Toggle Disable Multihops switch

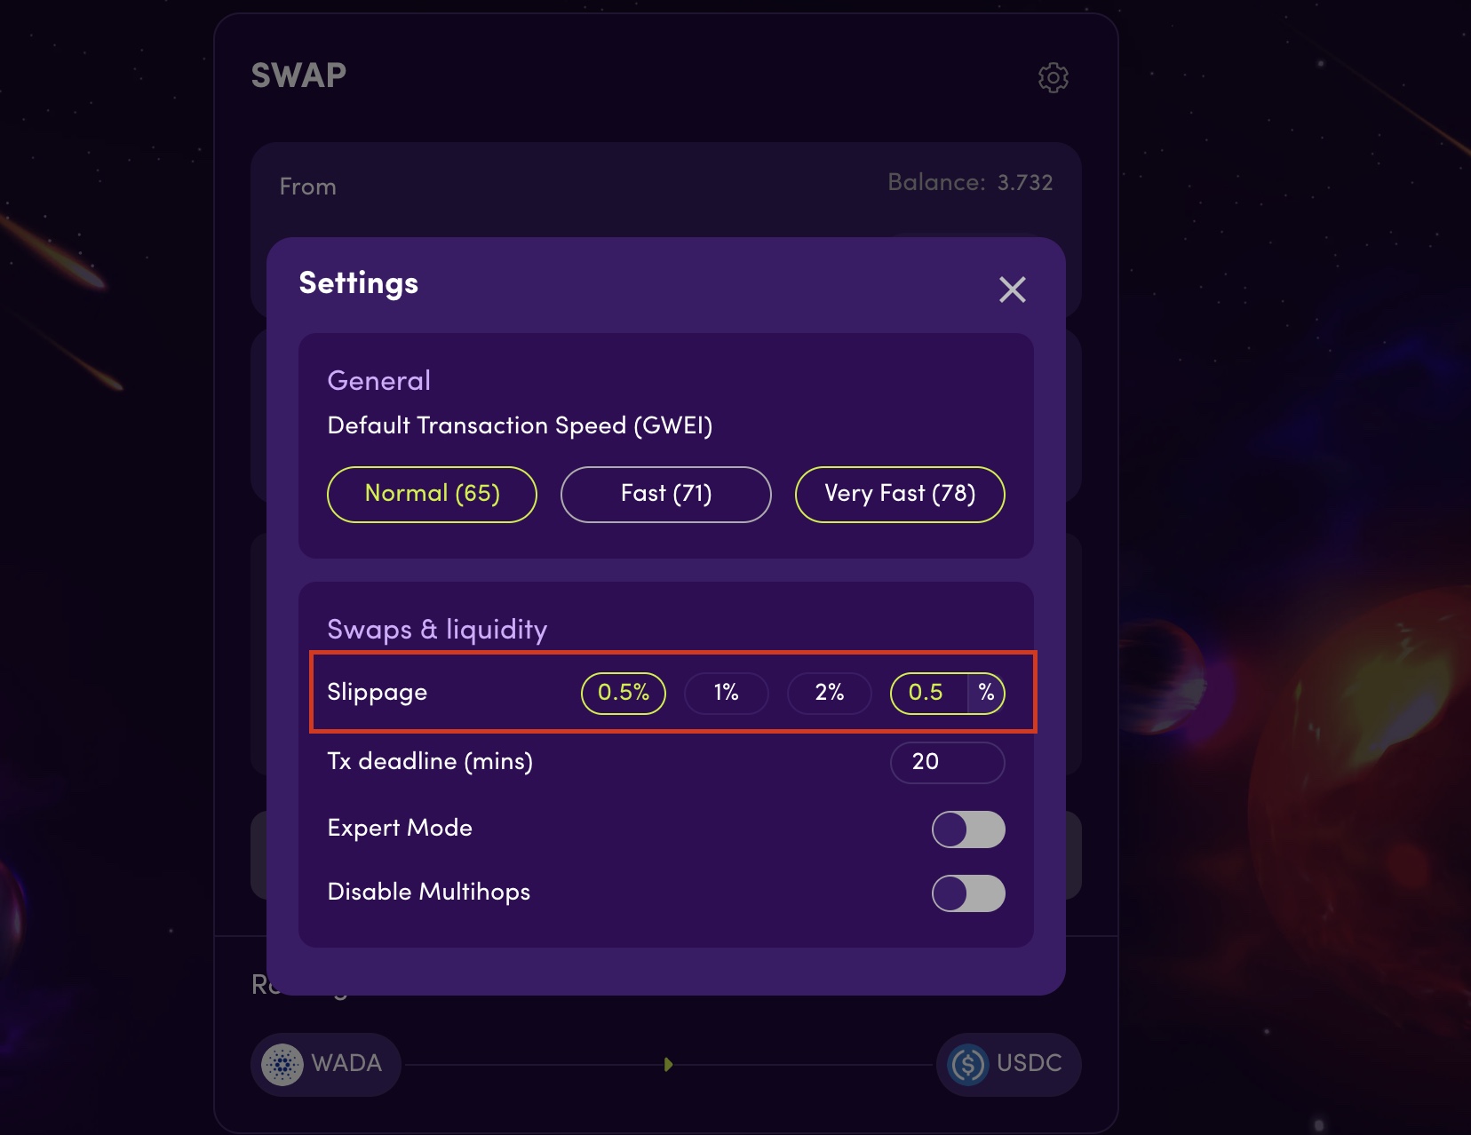click(968, 893)
